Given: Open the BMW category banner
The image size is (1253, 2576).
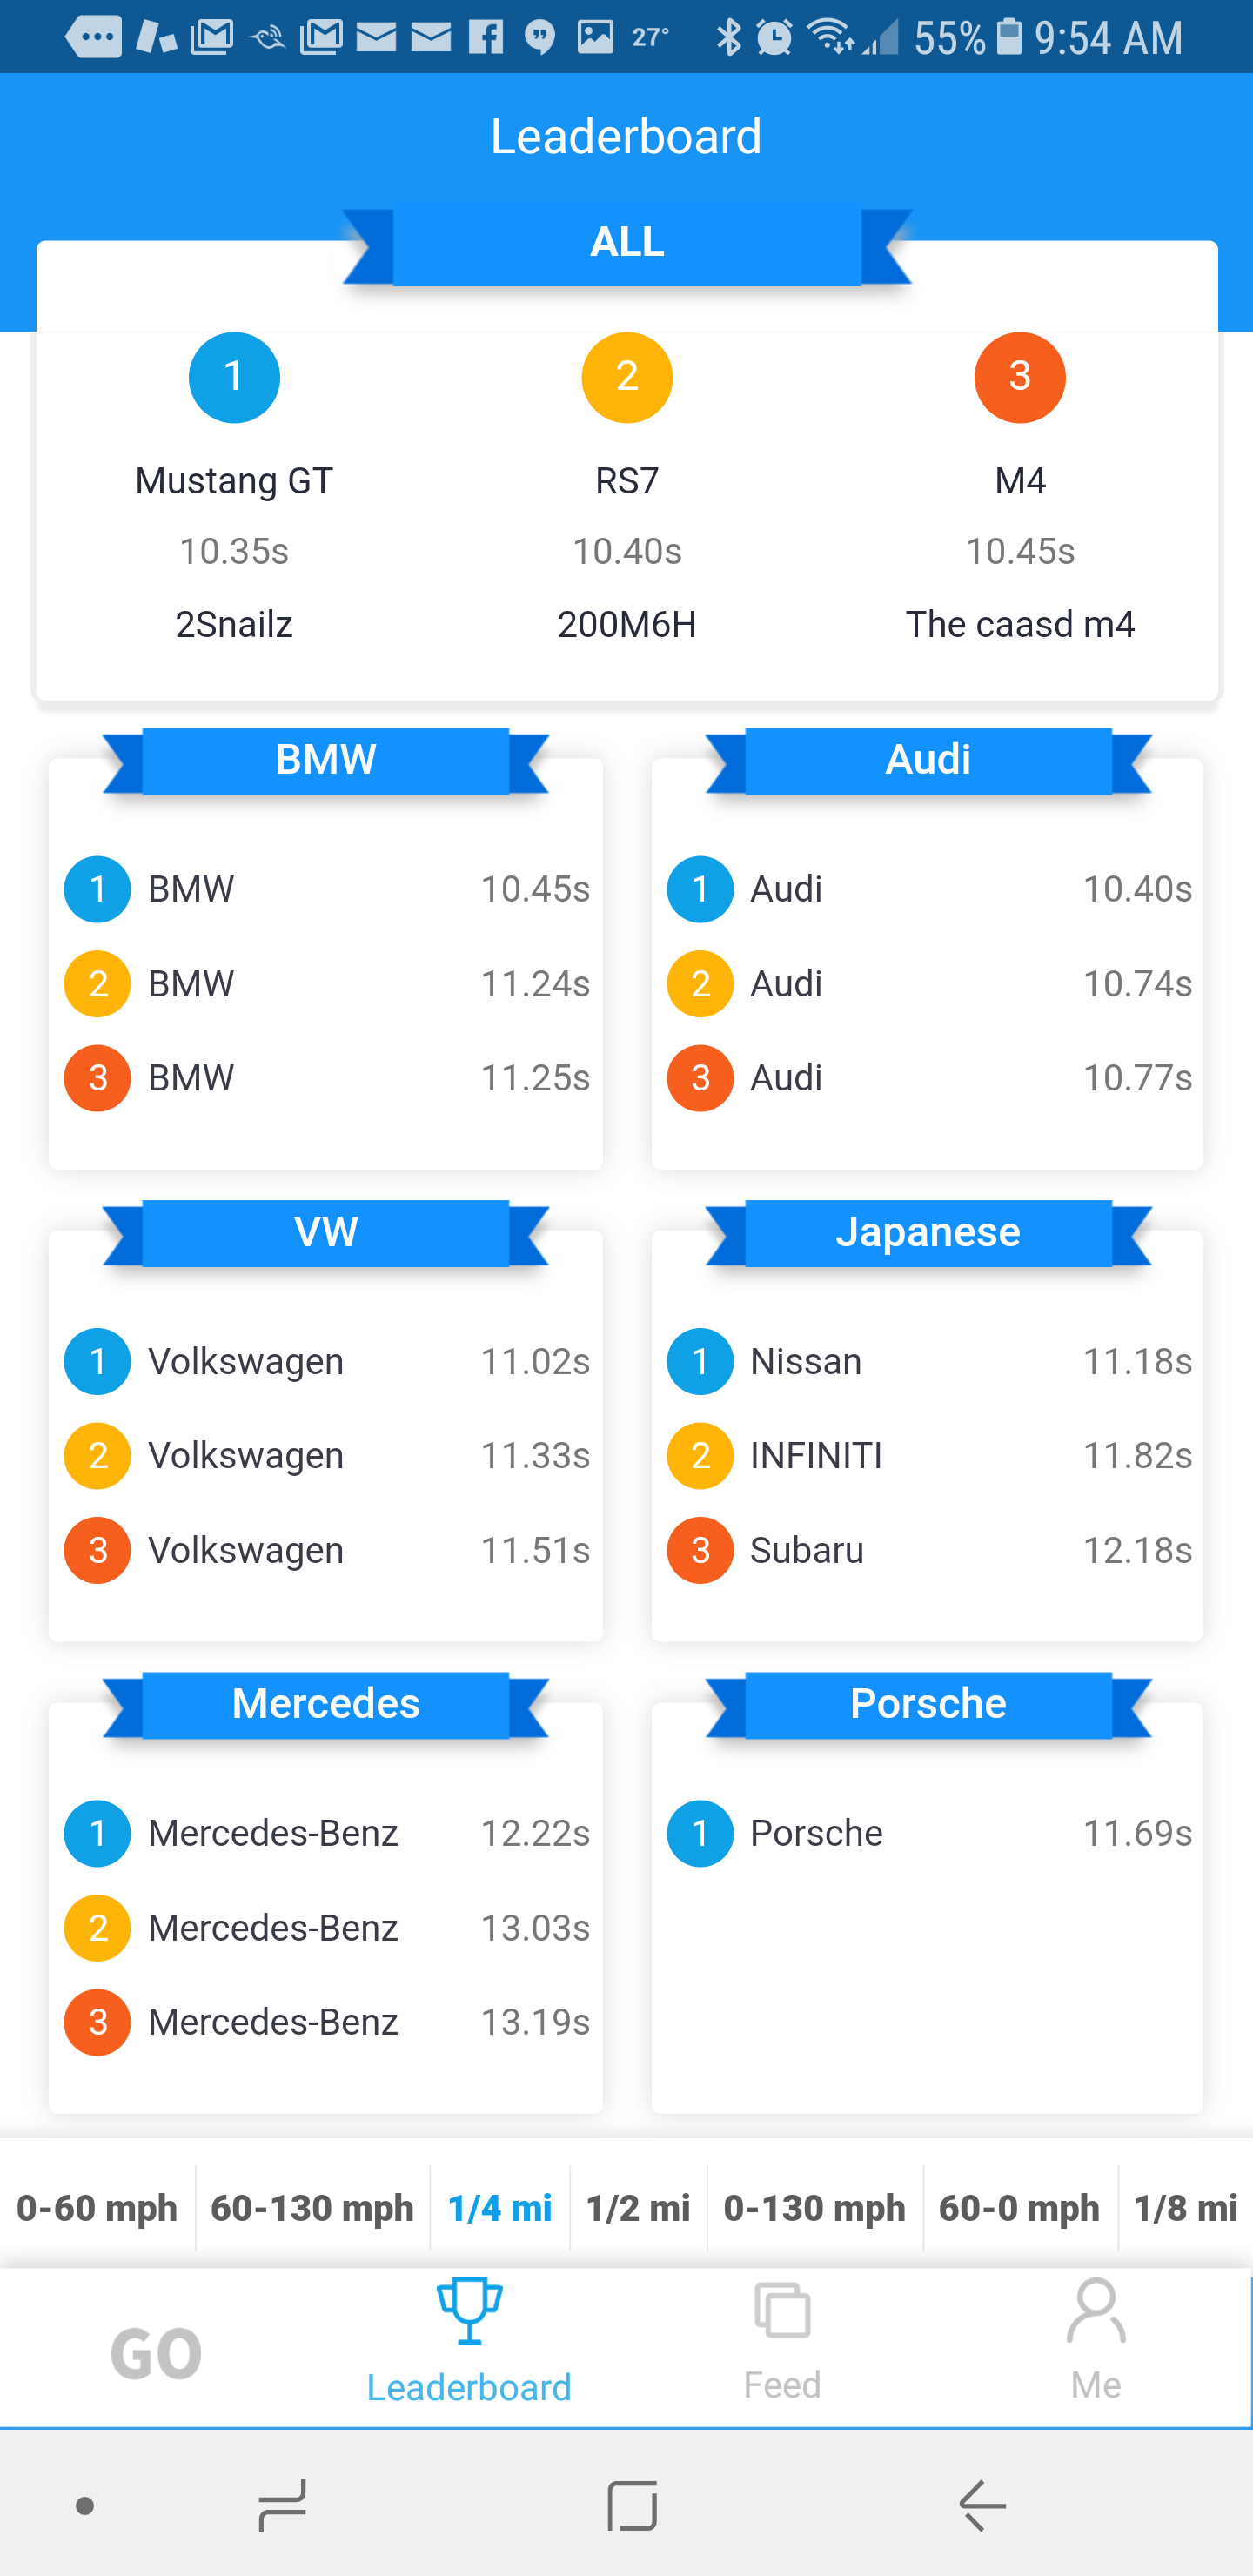Looking at the screenshot, I should click(x=326, y=760).
